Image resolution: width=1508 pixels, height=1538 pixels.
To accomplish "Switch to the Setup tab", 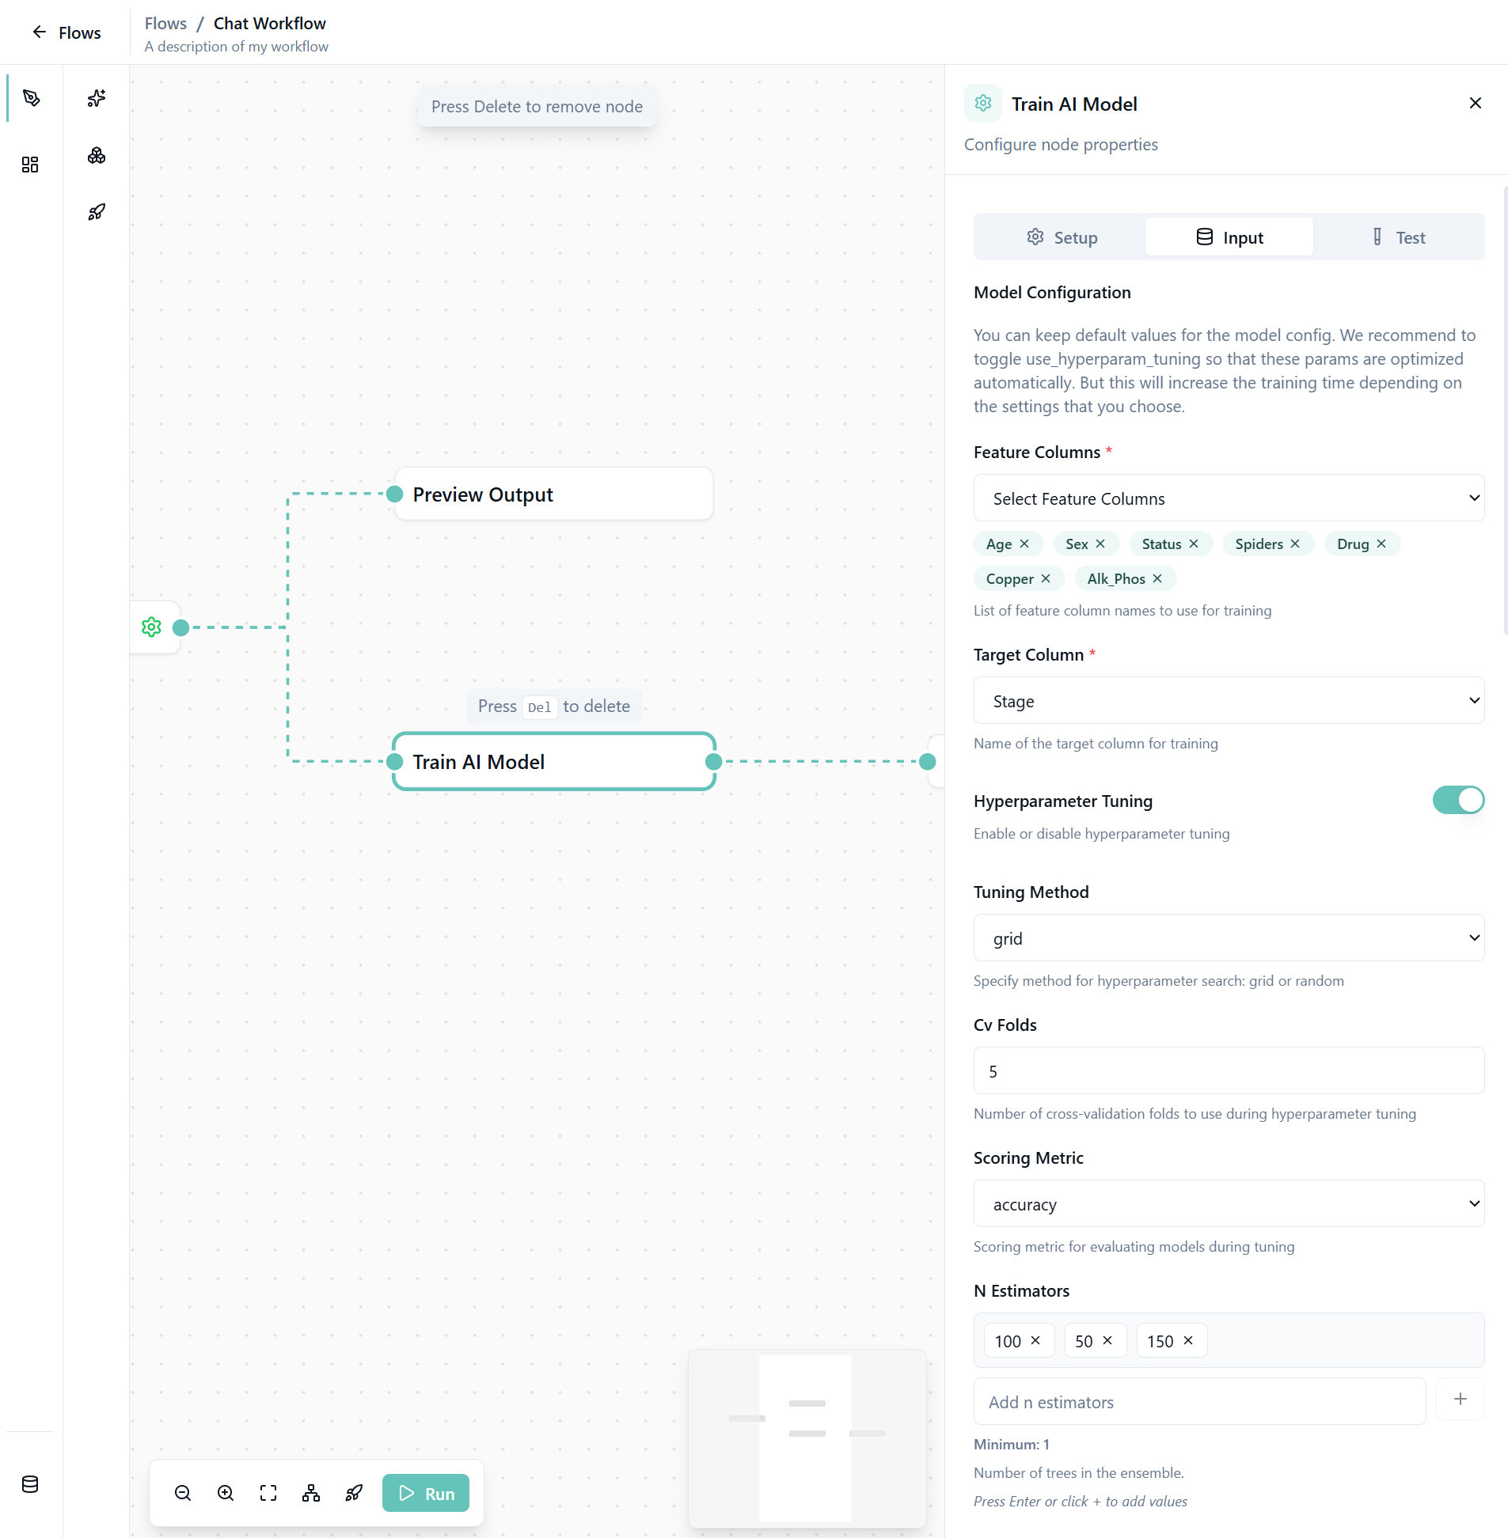I will [1062, 237].
